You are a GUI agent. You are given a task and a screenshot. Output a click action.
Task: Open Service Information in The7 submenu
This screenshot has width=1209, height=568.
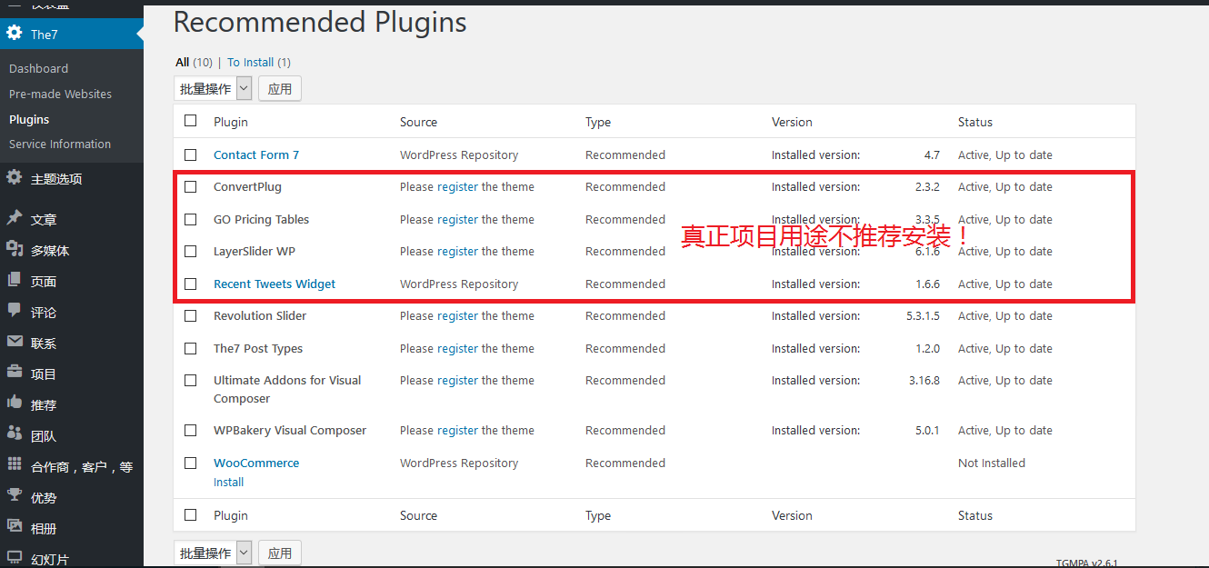tap(60, 144)
